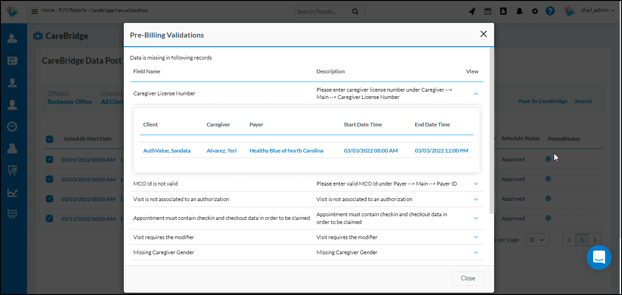Uncheck the 03/12/2022 08:00 AM schedule row
Image resolution: width=622 pixels, height=295 pixels.
(x=49, y=219)
